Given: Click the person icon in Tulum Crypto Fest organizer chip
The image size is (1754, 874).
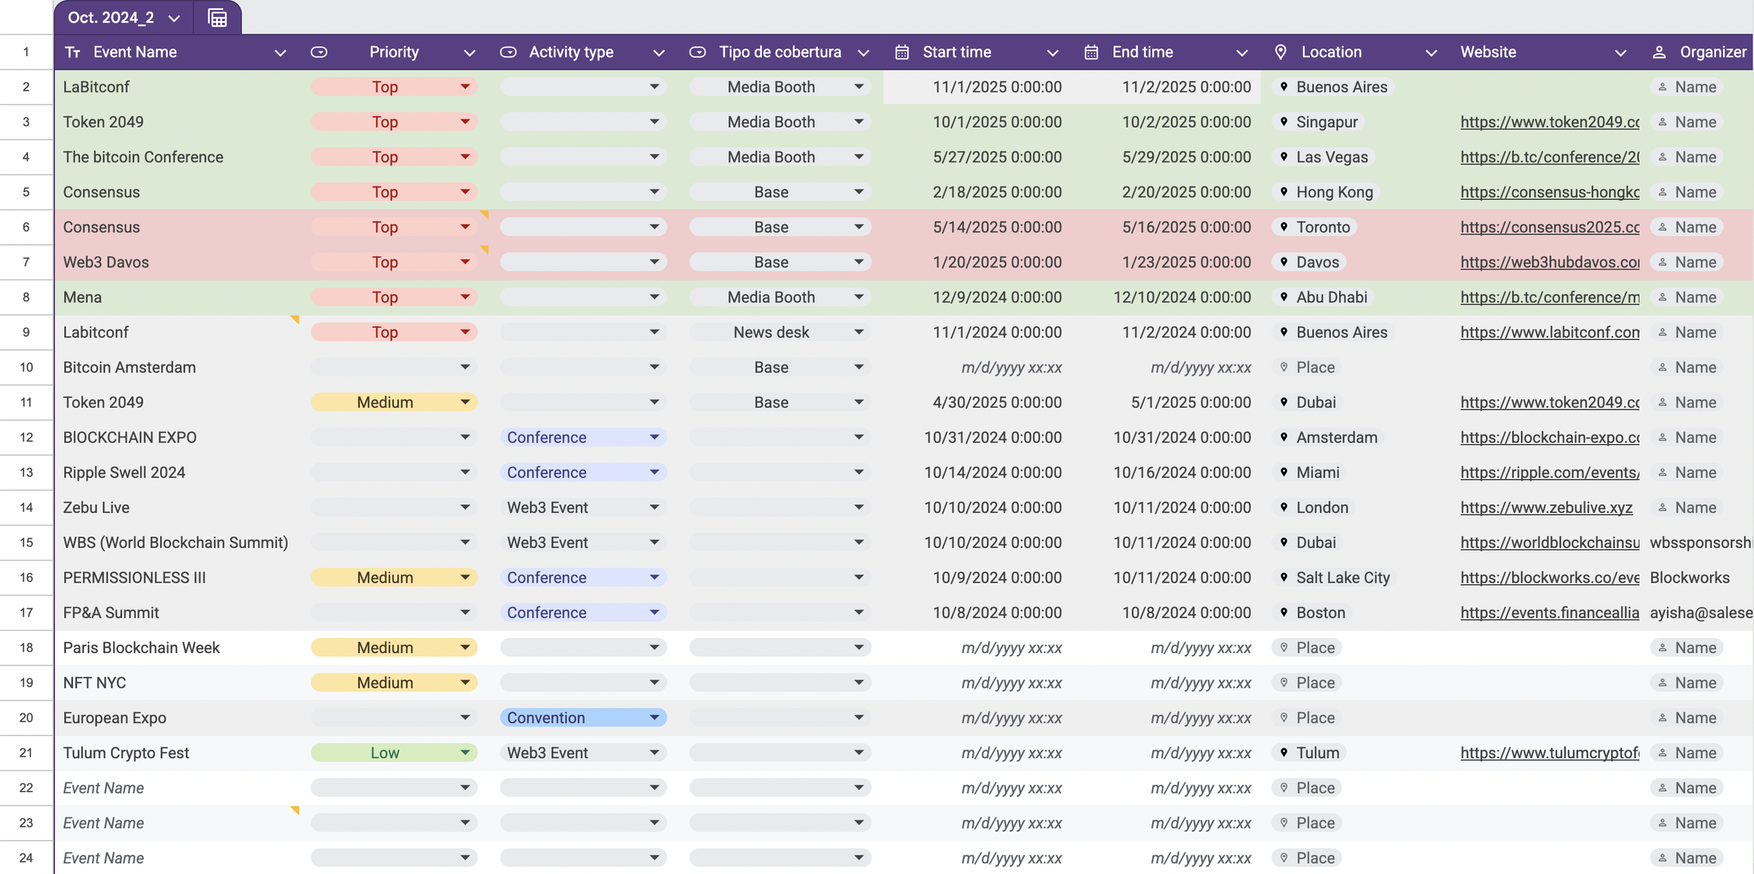Looking at the screenshot, I should 1662,753.
